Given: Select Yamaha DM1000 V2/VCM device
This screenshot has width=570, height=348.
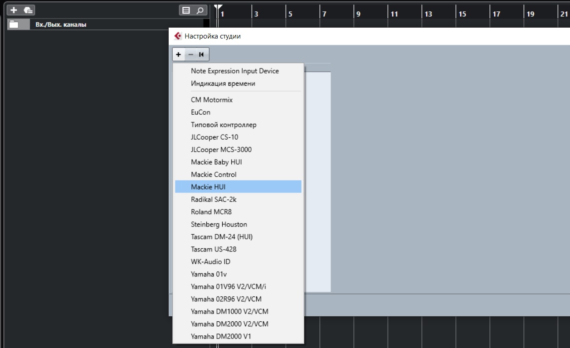Looking at the screenshot, I should 239,311.
